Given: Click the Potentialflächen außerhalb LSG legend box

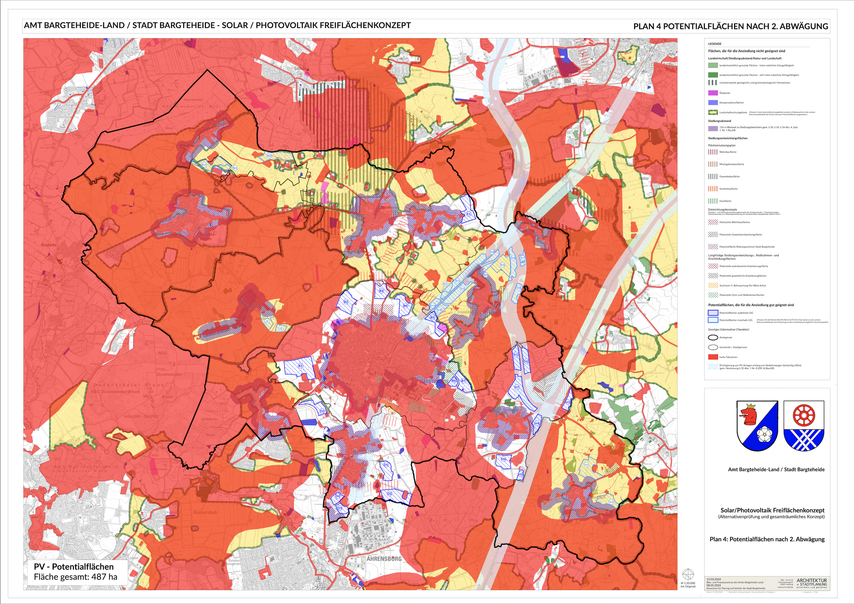Looking at the screenshot, I should (x=713, y=313).
